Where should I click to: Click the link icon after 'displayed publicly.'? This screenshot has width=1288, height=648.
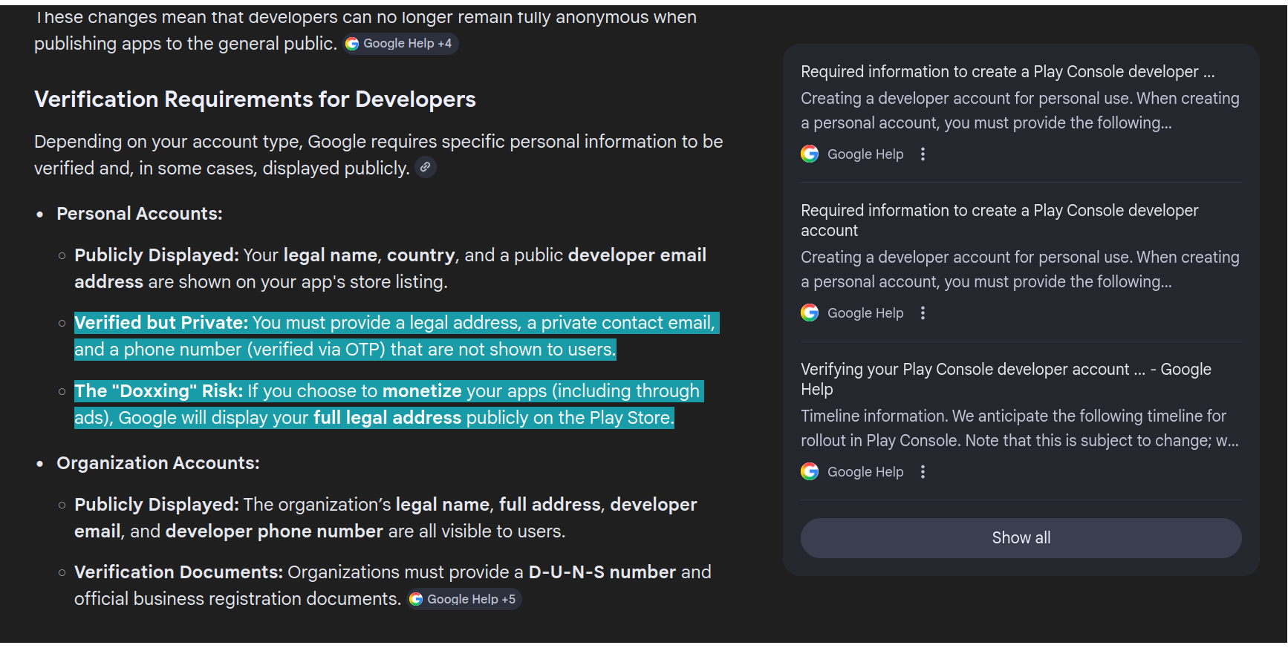coord(425,168)
